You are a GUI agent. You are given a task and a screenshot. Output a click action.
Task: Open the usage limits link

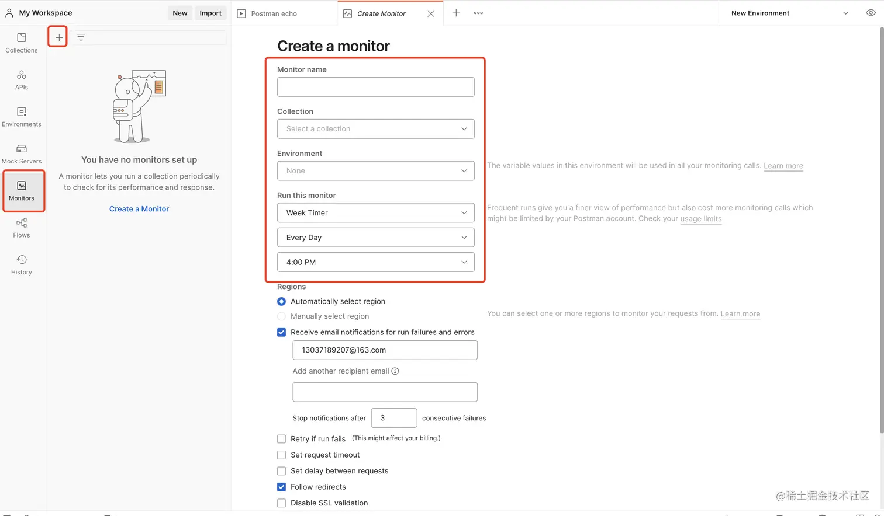point(701,219)
